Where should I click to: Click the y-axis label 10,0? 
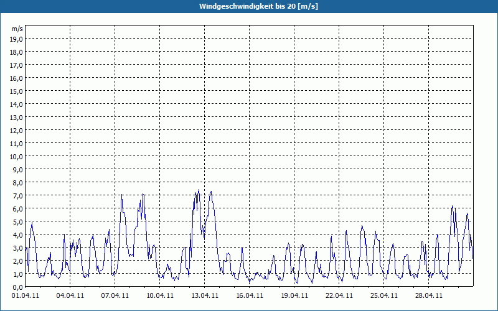click(x=17, y=157)
